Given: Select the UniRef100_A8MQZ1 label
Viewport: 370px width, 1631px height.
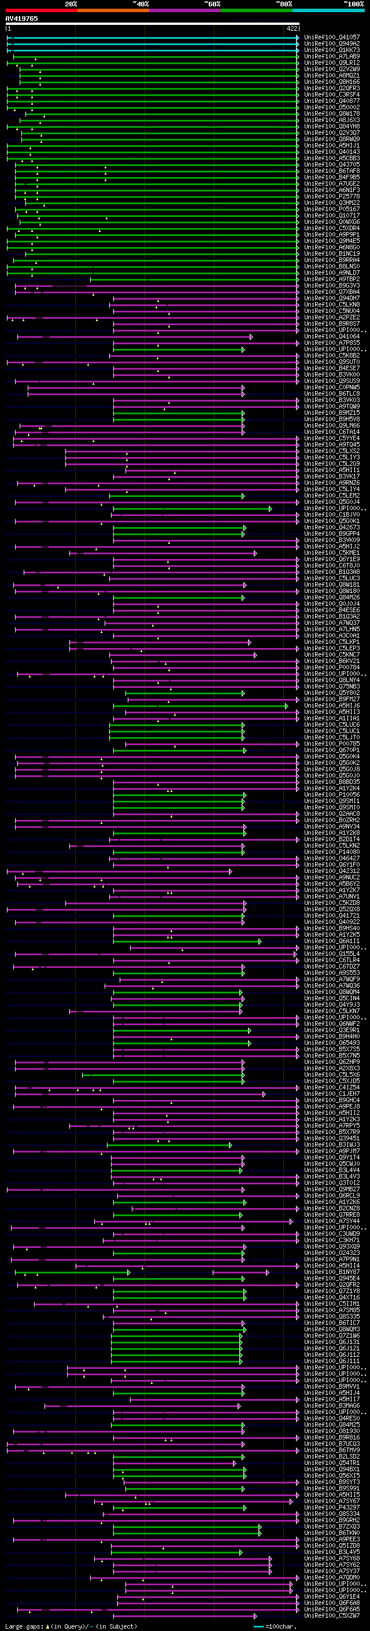Looking at the screenshot, I should point(332,75).
